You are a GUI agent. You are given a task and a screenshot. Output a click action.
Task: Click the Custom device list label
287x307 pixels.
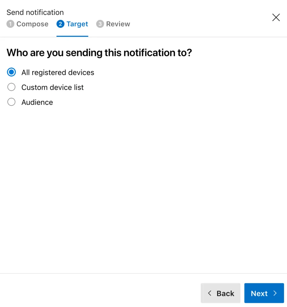coord(53,87)
